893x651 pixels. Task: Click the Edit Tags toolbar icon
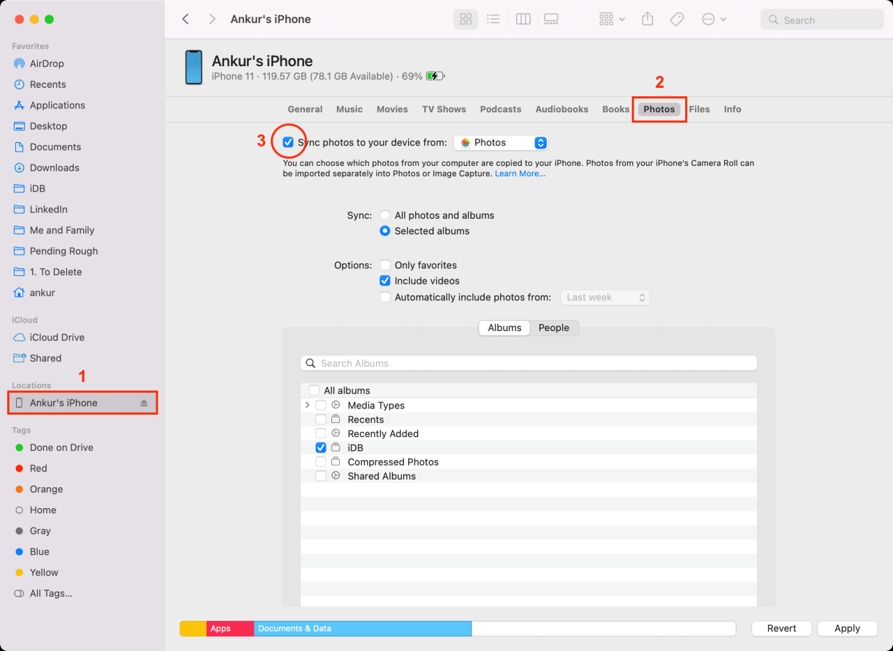677,20
